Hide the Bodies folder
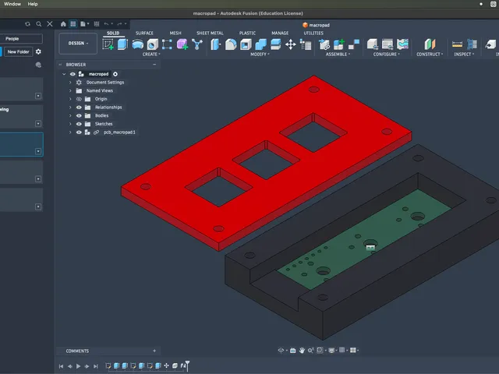The image size is (499, 374). coord(79,115)
